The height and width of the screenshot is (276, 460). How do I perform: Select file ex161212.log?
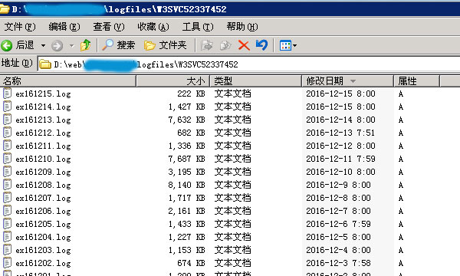point(43,133)
